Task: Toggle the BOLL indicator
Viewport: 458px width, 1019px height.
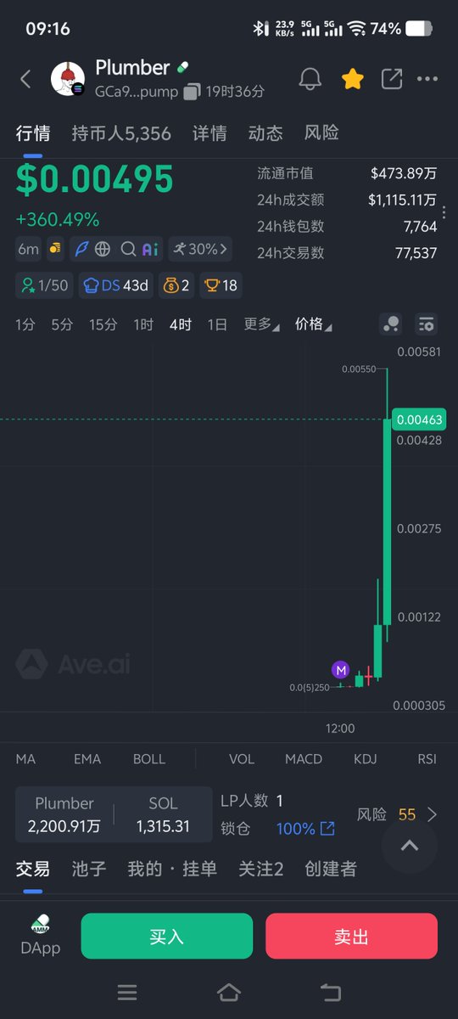Action: [149, 759]
